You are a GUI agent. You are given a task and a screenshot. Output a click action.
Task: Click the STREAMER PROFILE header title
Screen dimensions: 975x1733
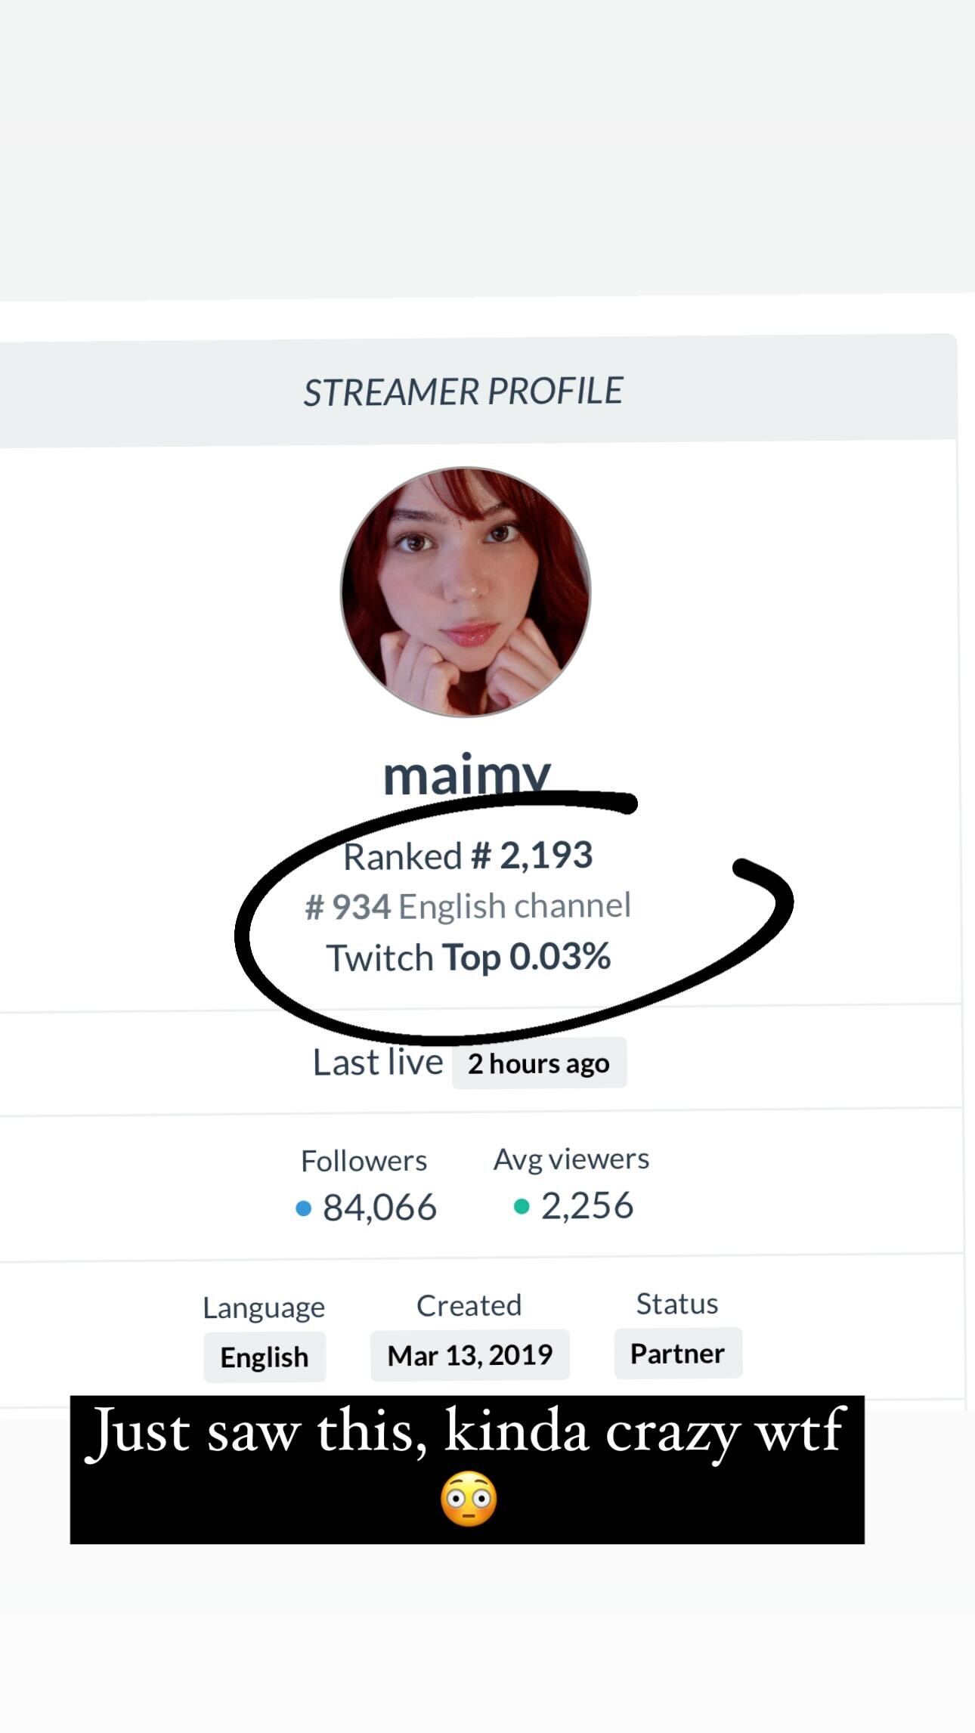[x=463, y=391]
